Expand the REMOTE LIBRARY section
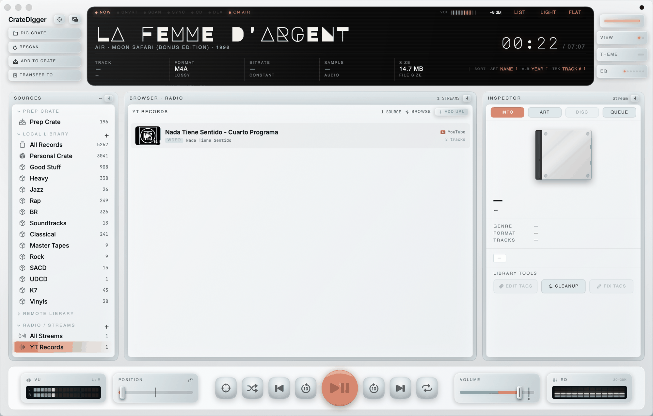 pyautogui.click(x=19, y=314)
